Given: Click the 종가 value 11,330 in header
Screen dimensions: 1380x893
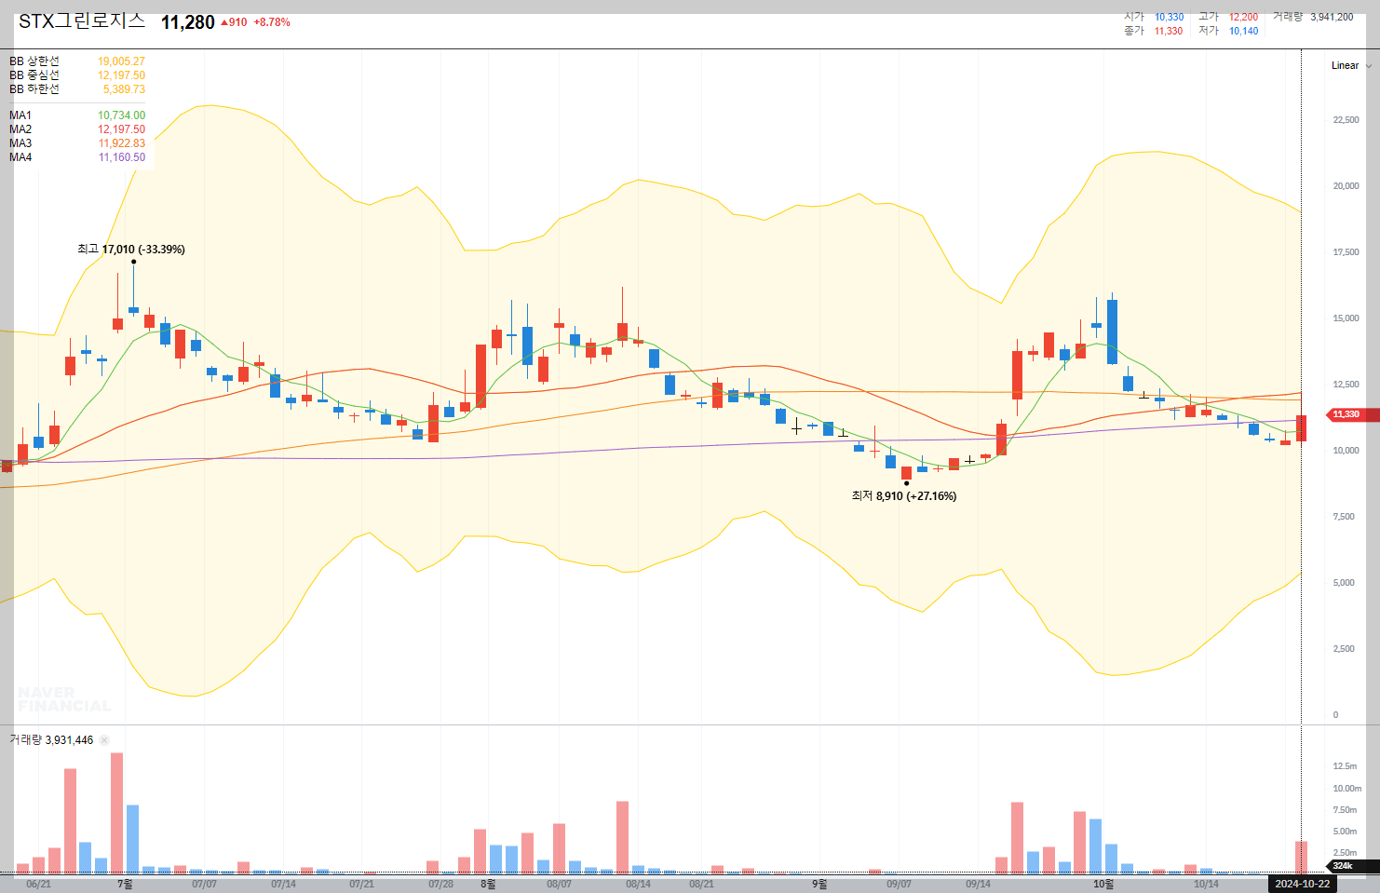Looking at the screenshot, I should pos(1169,31).
